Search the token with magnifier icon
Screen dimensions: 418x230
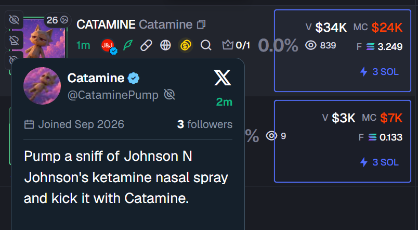click(x=206, y=45)
